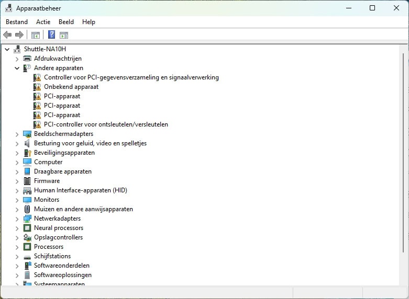Click the show/hide console tree toolbar icon
The height and width of the screenshot is (299, 409).
[x=35, y=35]
